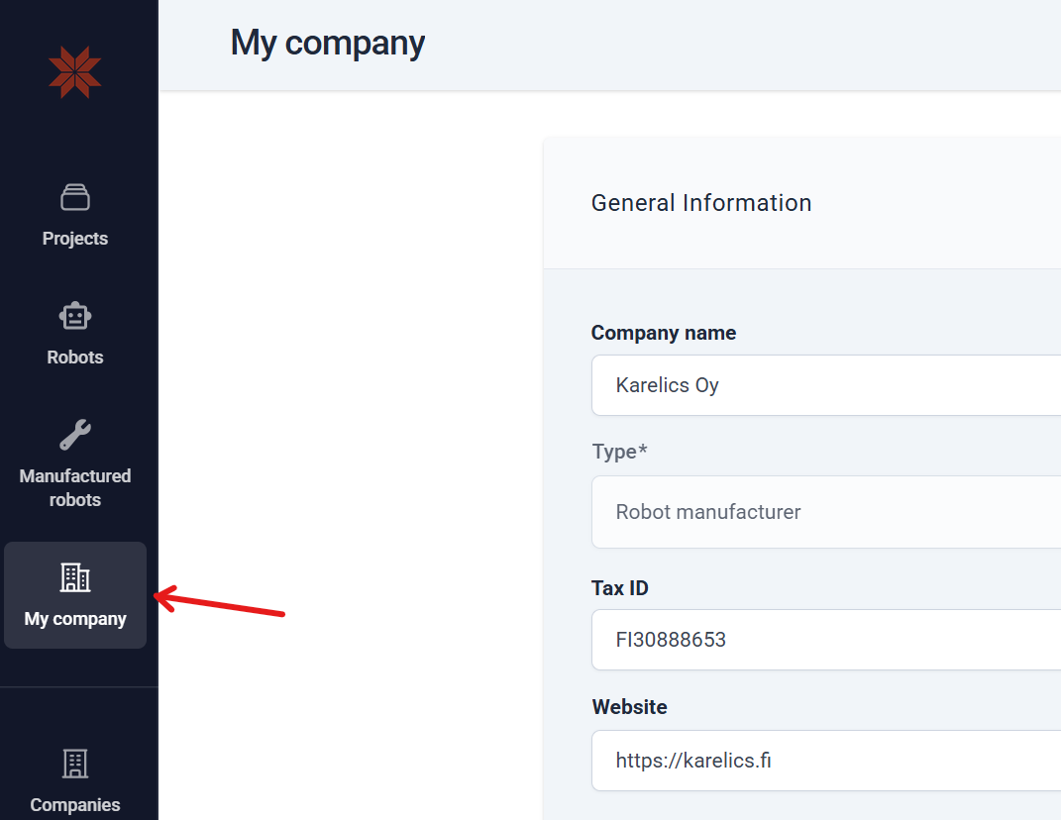
Task: Click the Companies building icon at the bottom
Action: coord(75,763)
